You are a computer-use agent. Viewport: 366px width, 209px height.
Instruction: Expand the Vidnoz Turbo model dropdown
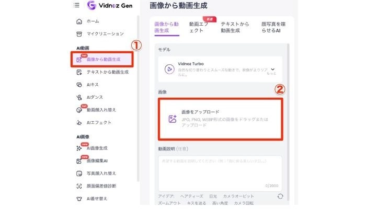pyautogui.click(x=272, y=69)
